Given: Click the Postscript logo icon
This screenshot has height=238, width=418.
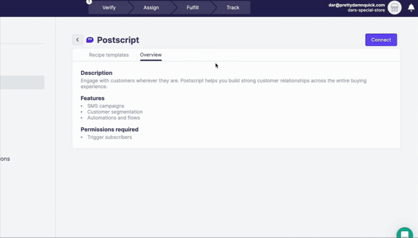Looking at the screenshot, I should [x=90, y=40].
